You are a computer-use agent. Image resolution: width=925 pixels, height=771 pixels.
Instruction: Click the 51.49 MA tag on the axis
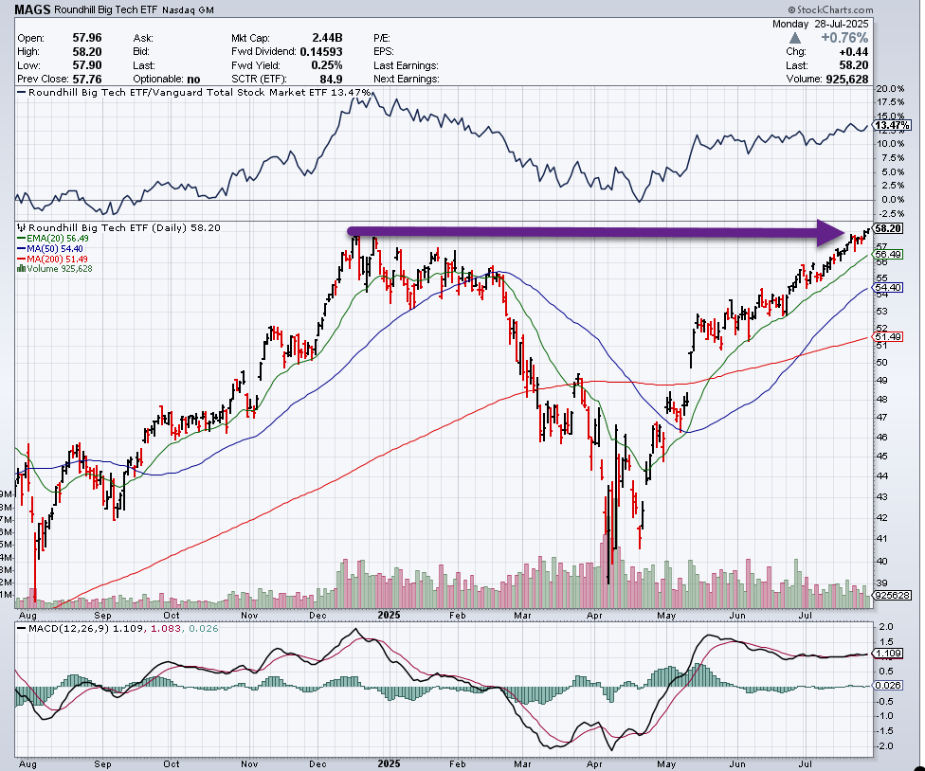pos(888,337)
